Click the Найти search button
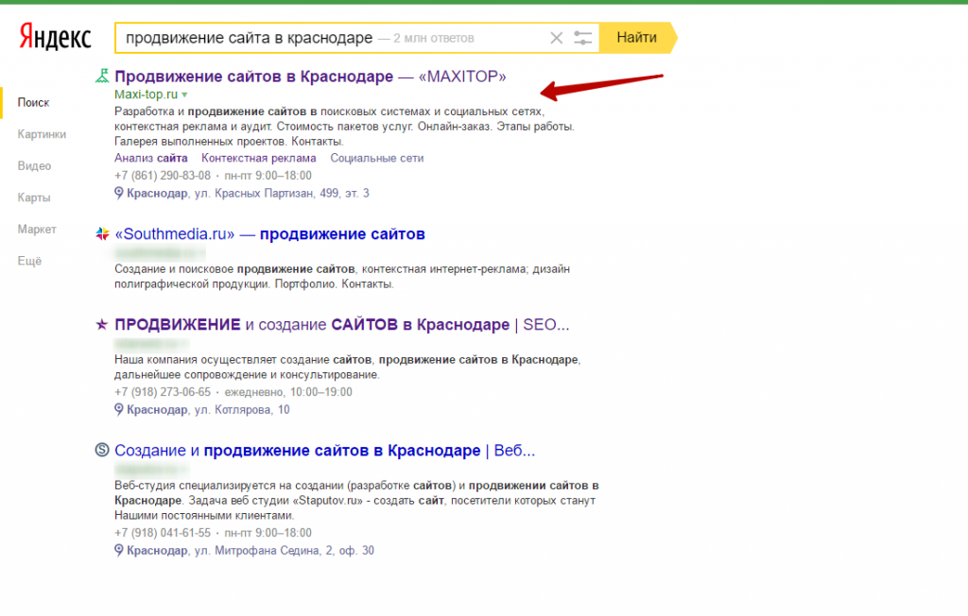 point(636,38)
